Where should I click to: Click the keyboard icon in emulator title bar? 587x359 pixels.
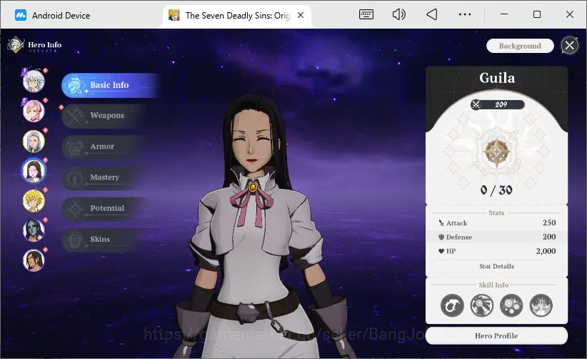pyautogui.click(x=366, y=14)
